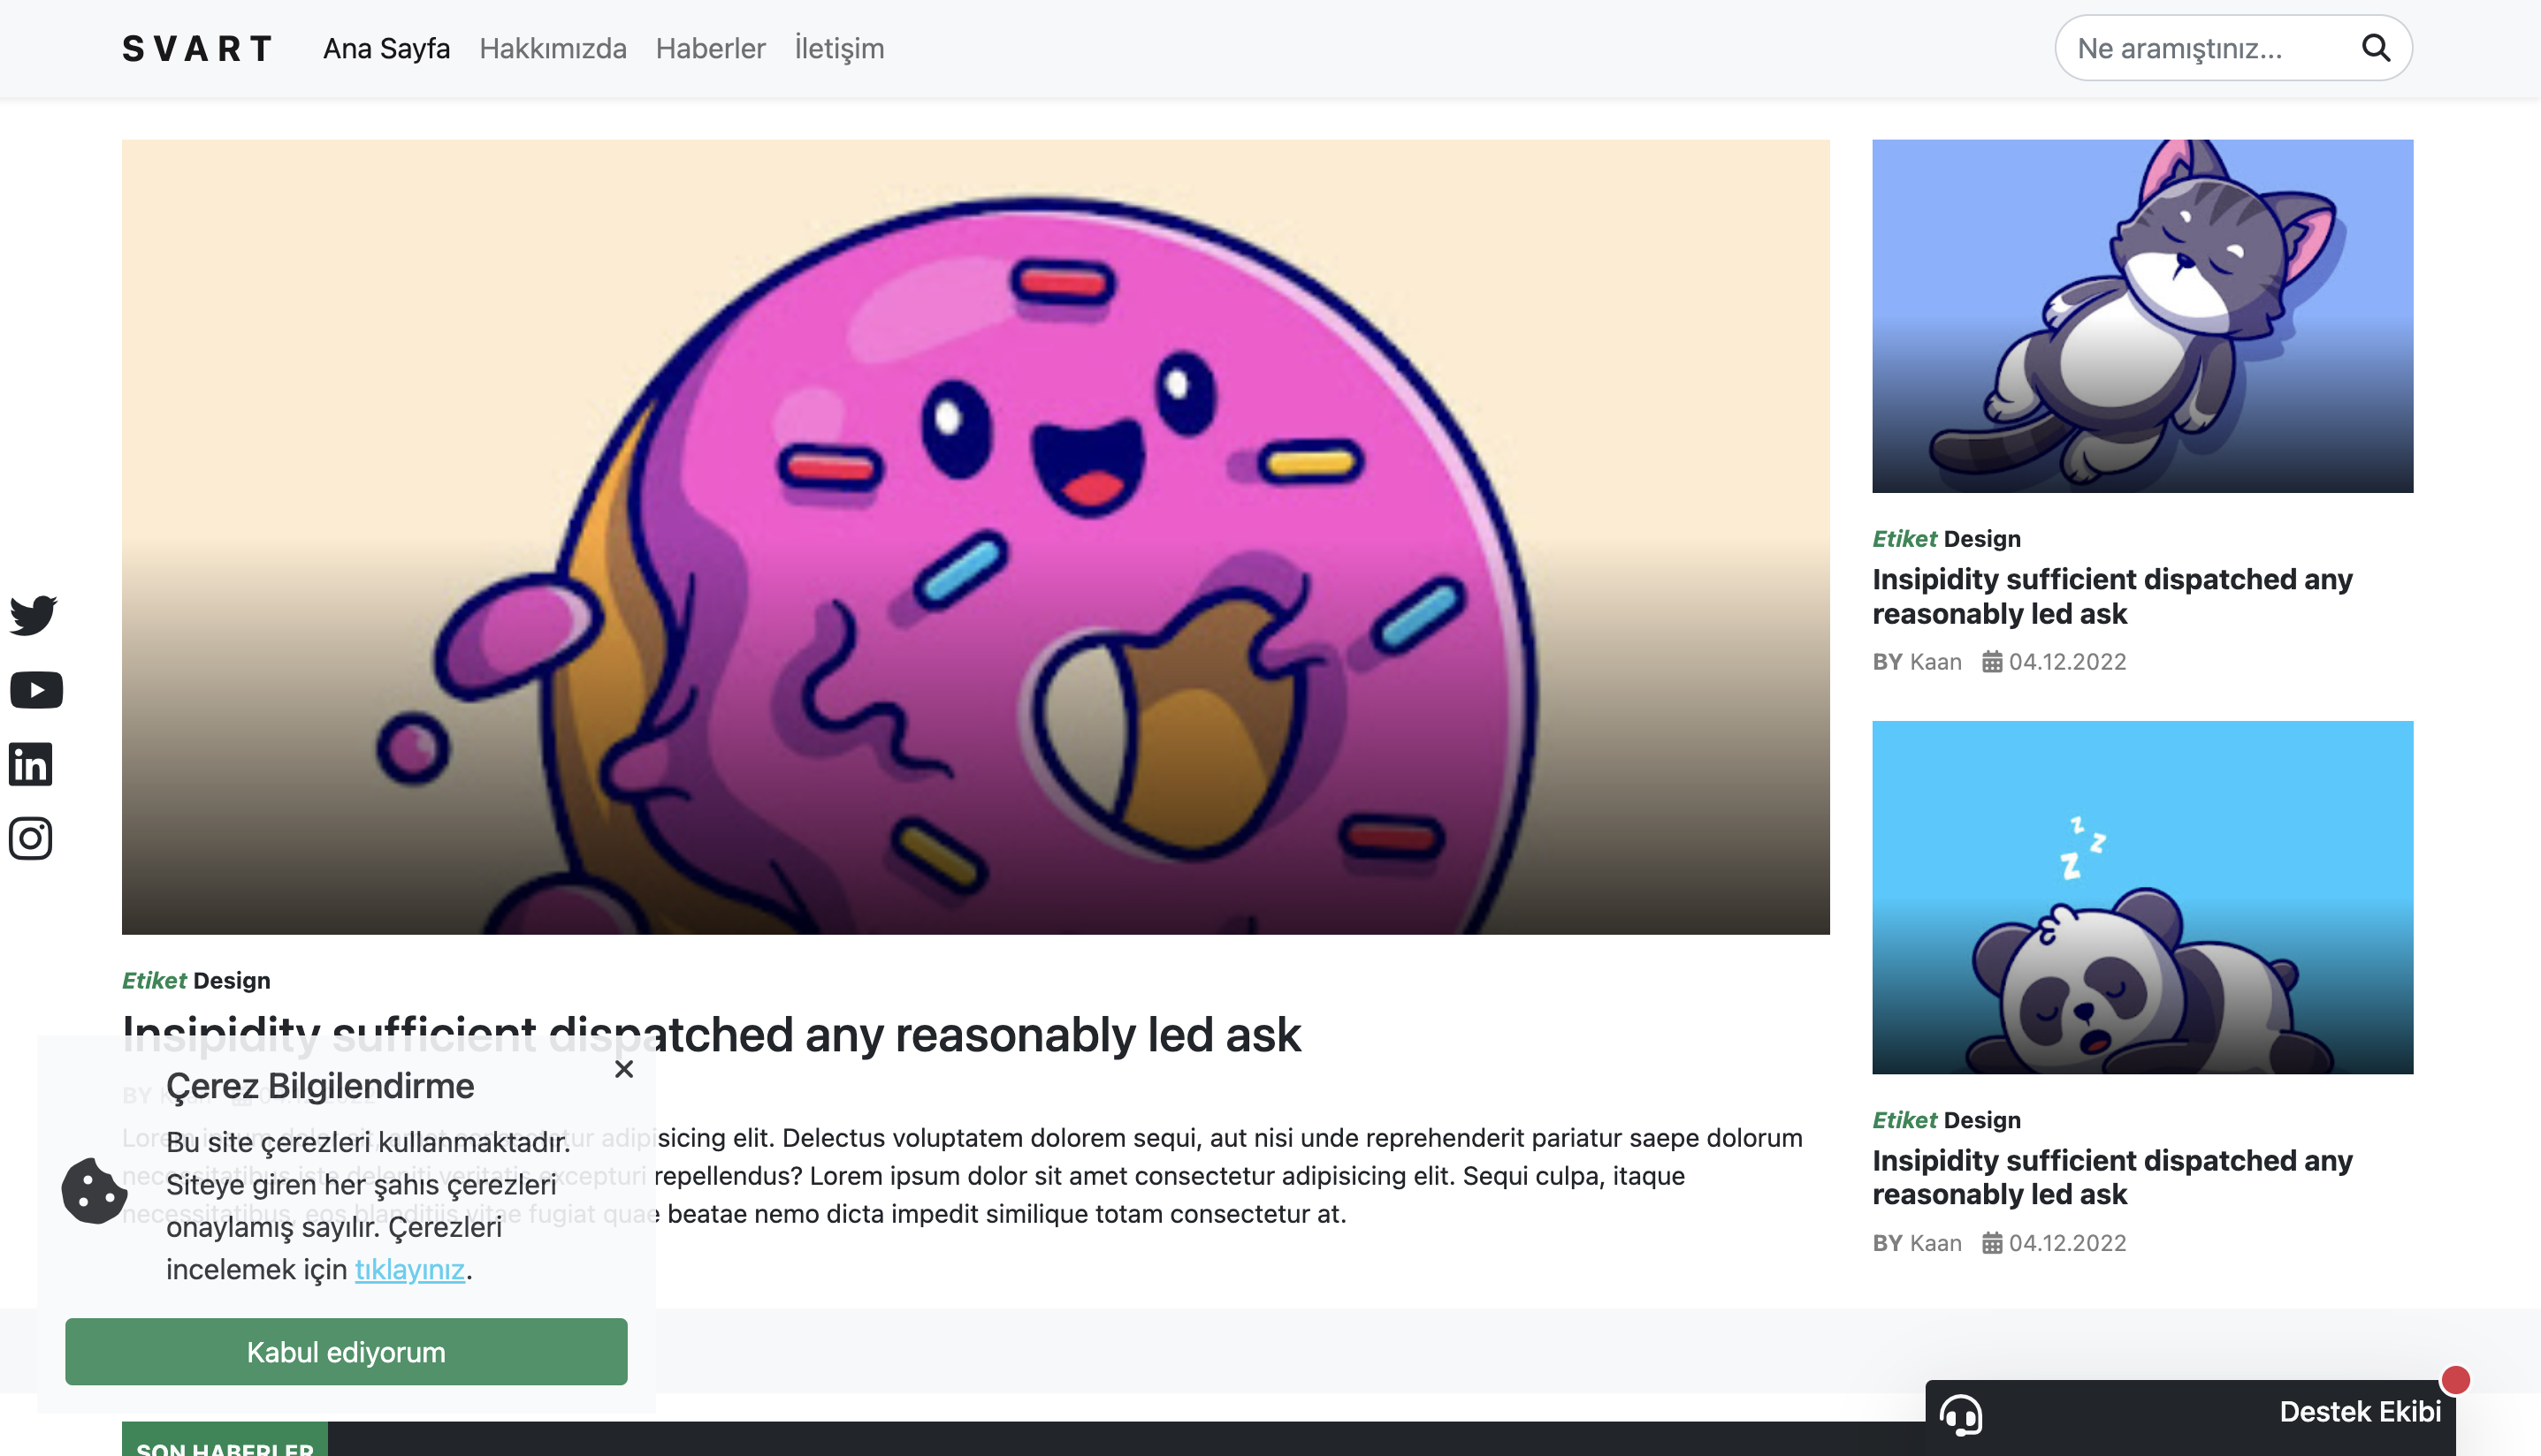Open the YouTube social link
Image resolution: width=2541 pixels, height=1456 pixels.
coord(36,690)
